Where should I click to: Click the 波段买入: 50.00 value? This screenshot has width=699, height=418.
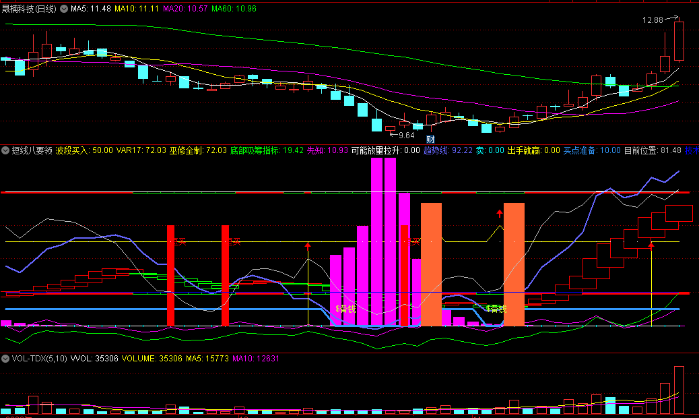click(x=84, y=150)
